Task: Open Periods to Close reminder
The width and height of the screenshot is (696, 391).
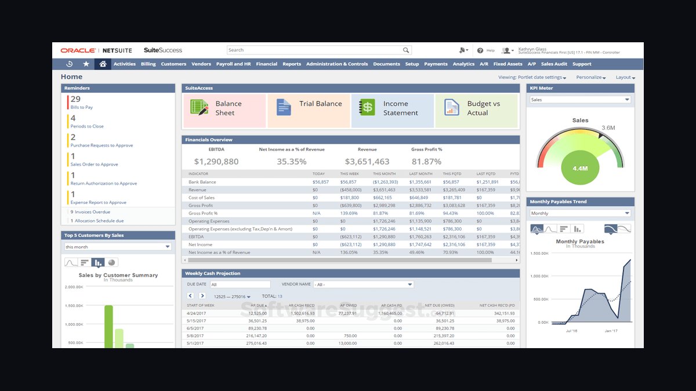Action: click(x=87, y=126)
